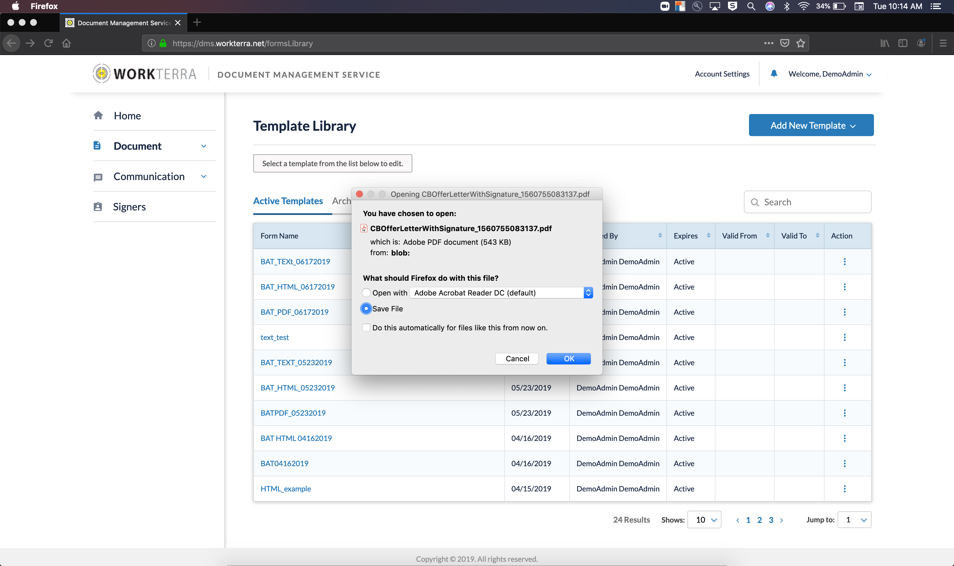Open the Firefox menu in the menu bar
The image size is (954, 566).
click(44, 6)
